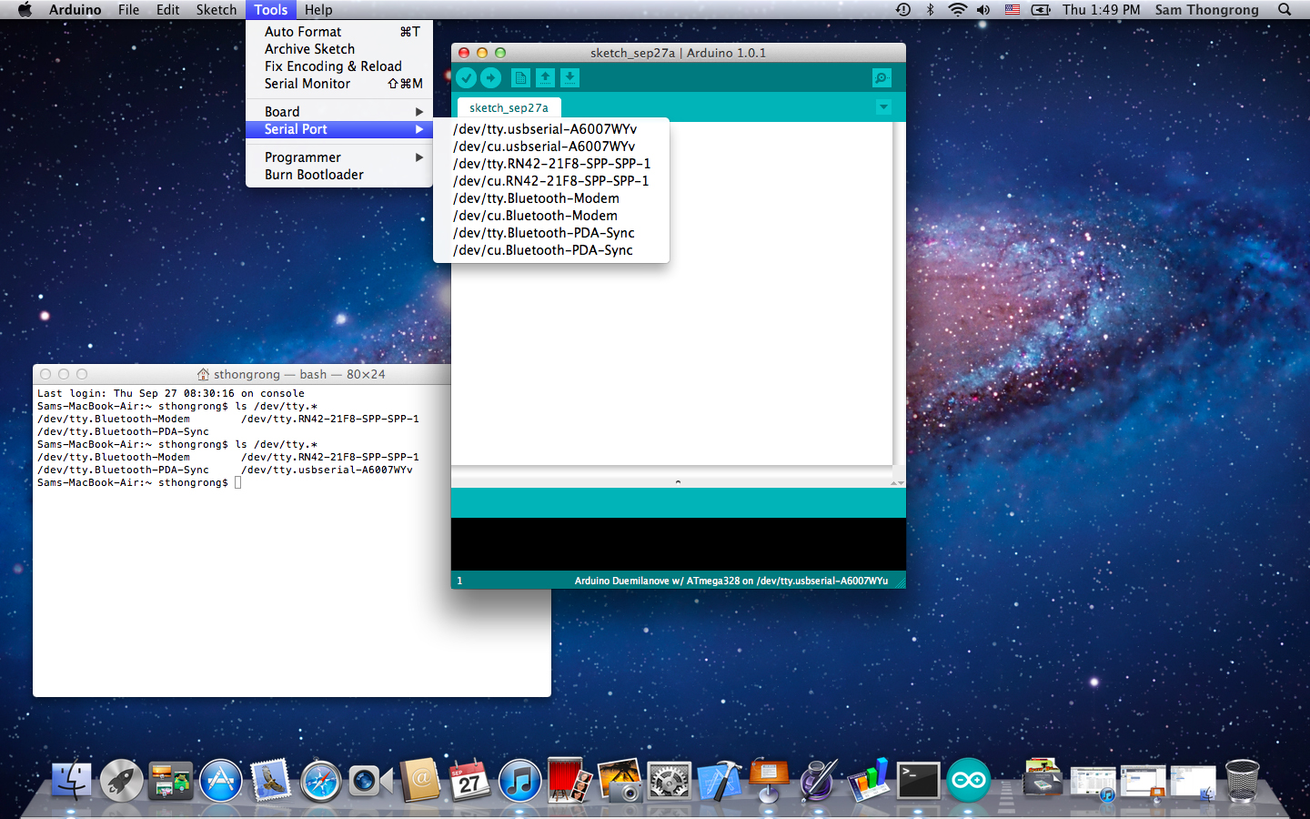Viewport: 1310px width, 819px height.
Task: Expand the Programmer submenu
Action: pyautogui.click(x=339, y=157)
